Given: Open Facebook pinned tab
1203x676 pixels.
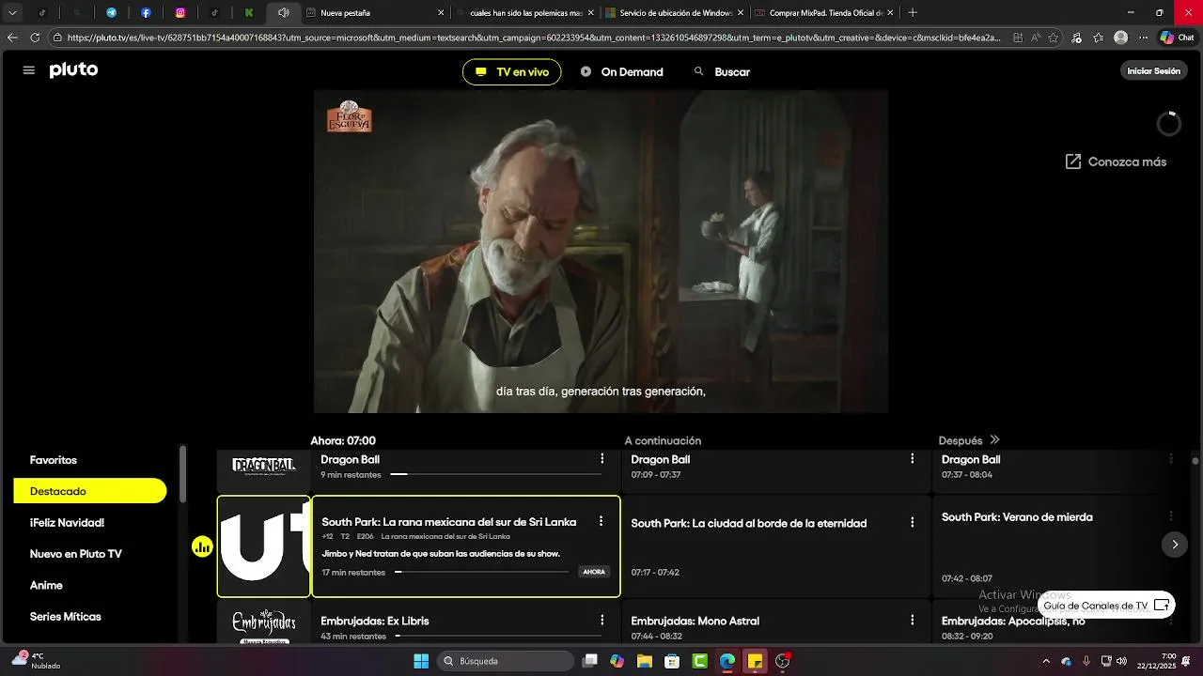Looking at the screenshot, I should 146,13.
